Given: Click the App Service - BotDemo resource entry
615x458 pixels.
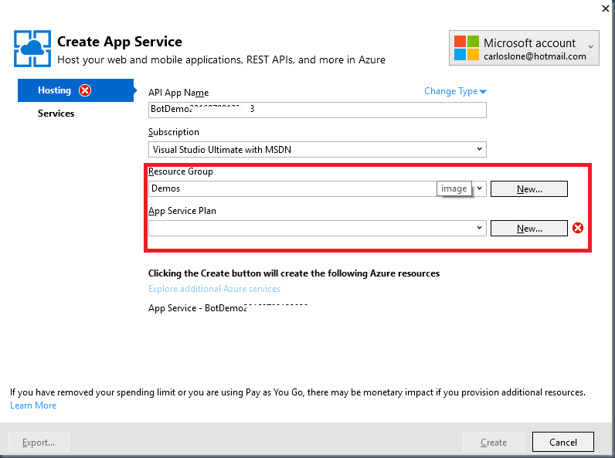Looking at the screenshot, I should point(227,308).
